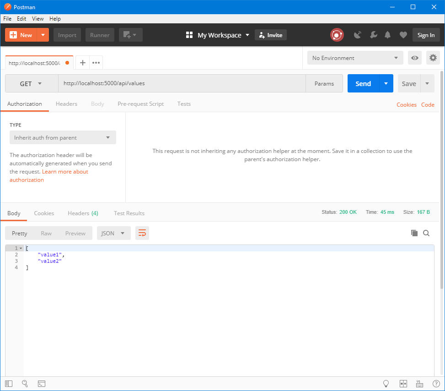Image resolution: width=445 pixels, height=391 pixels.
Task: Click the Sign In button
Action: pos(426,35)
